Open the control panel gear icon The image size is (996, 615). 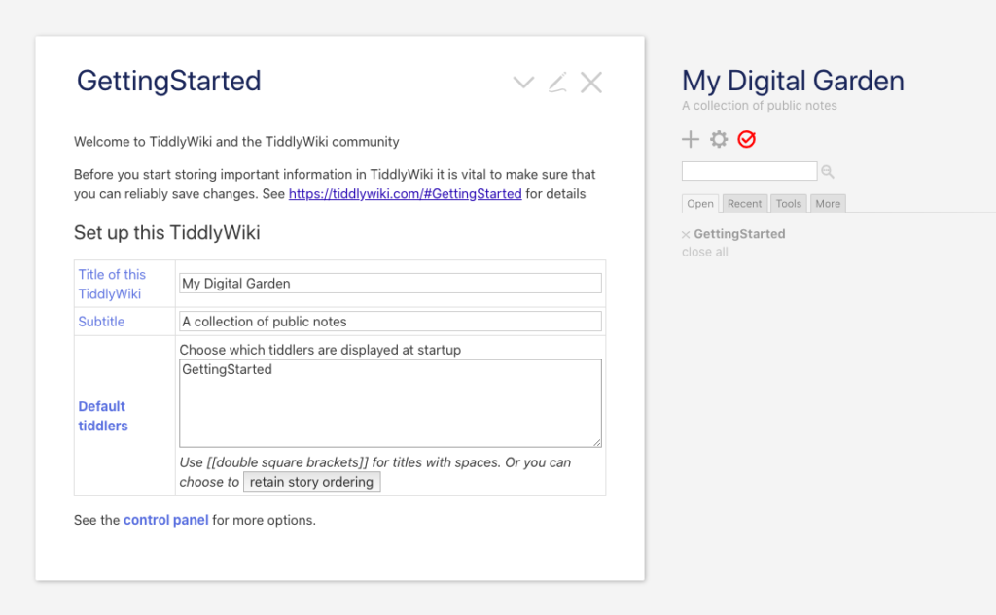pos(719,140)
